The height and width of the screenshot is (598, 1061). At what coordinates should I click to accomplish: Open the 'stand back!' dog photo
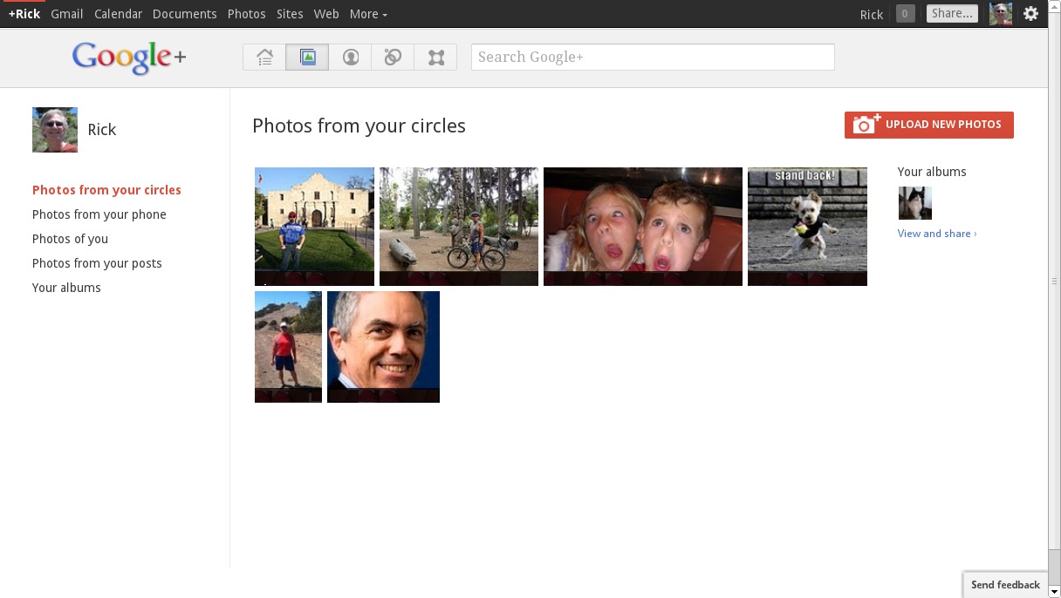[x=807, y=227]
